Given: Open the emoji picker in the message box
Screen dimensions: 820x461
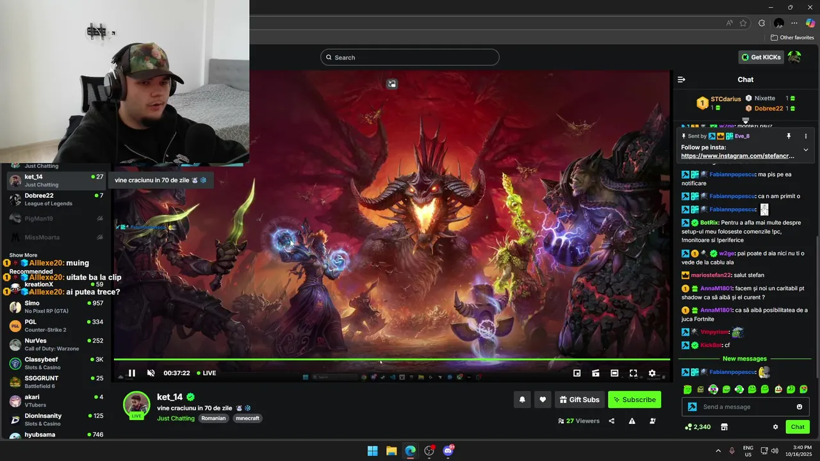Looking at the screenshot, I should [799, 407].
